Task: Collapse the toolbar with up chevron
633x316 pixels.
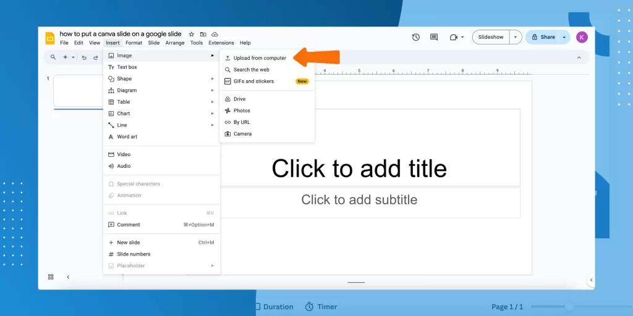Action: 579,57
